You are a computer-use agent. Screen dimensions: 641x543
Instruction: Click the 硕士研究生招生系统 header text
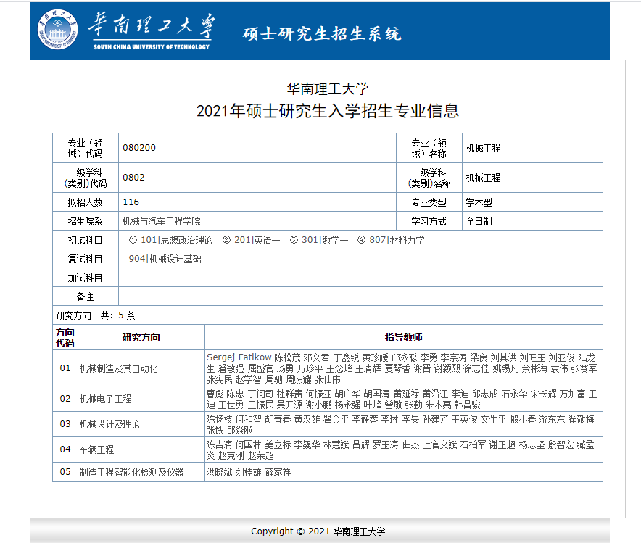coord(322,33)
